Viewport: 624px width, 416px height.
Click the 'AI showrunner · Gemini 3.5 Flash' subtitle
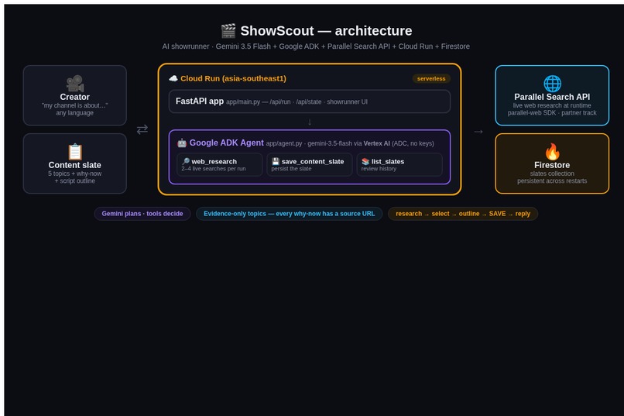tap(316, 46)
